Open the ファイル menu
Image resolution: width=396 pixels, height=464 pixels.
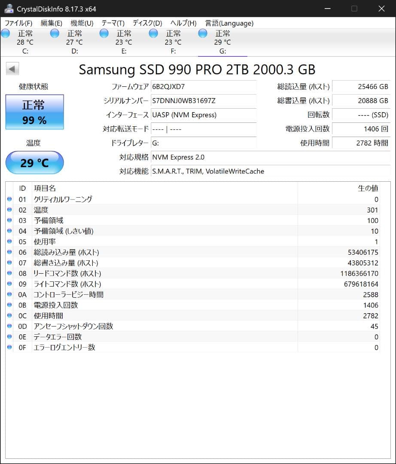[x=18, y=23]
